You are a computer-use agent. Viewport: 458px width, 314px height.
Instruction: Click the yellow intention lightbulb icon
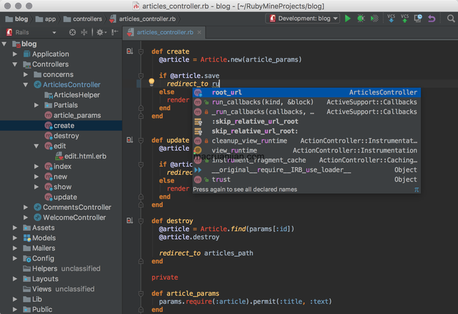[x=151, y=83]
